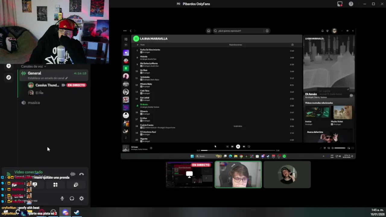
Task: Open Discord's Explore servers compass icon
Action: [x=8, y=77]
